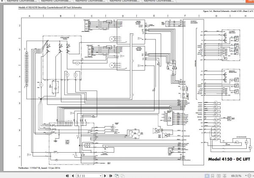The height and width of the screenshot is (178, 254).
Task: Click the FUSE/RELAY CARD label
Action: (67, 142)
